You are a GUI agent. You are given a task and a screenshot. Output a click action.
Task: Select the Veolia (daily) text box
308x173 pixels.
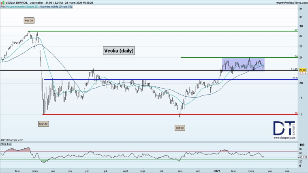[118, 51]
